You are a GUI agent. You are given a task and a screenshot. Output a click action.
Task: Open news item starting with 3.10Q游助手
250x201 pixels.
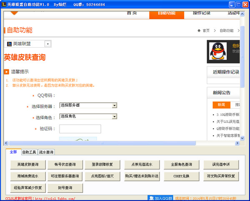pyautogui.click(x=228, y=114)
